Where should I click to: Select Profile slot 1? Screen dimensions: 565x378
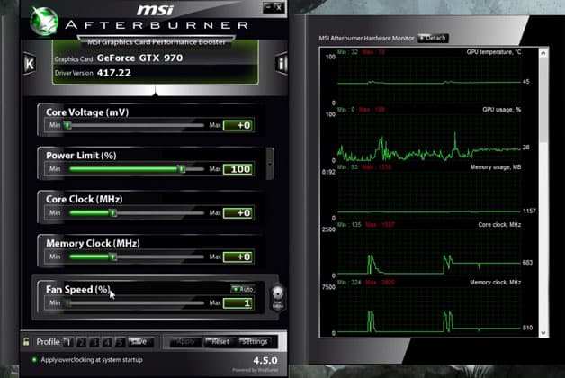[x=68, y=342]
